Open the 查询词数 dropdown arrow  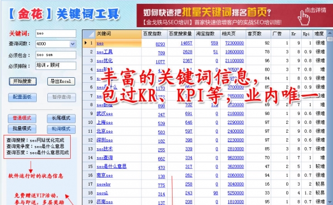tap(72, 44)
